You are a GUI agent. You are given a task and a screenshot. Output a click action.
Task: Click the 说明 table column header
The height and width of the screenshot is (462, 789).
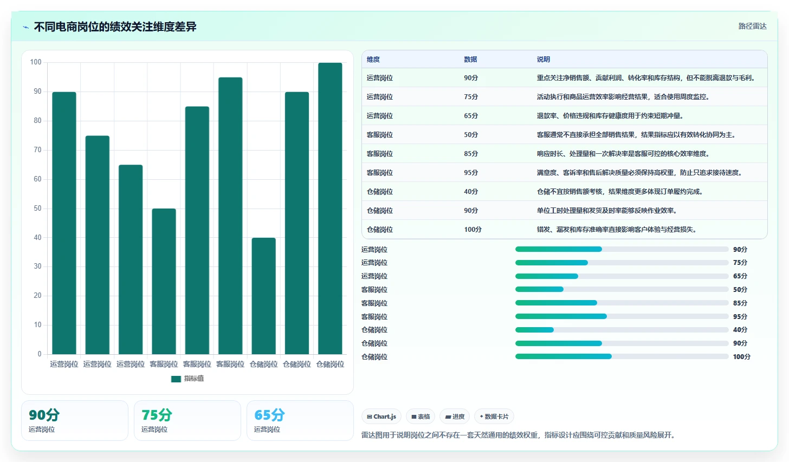click(544, 60)
